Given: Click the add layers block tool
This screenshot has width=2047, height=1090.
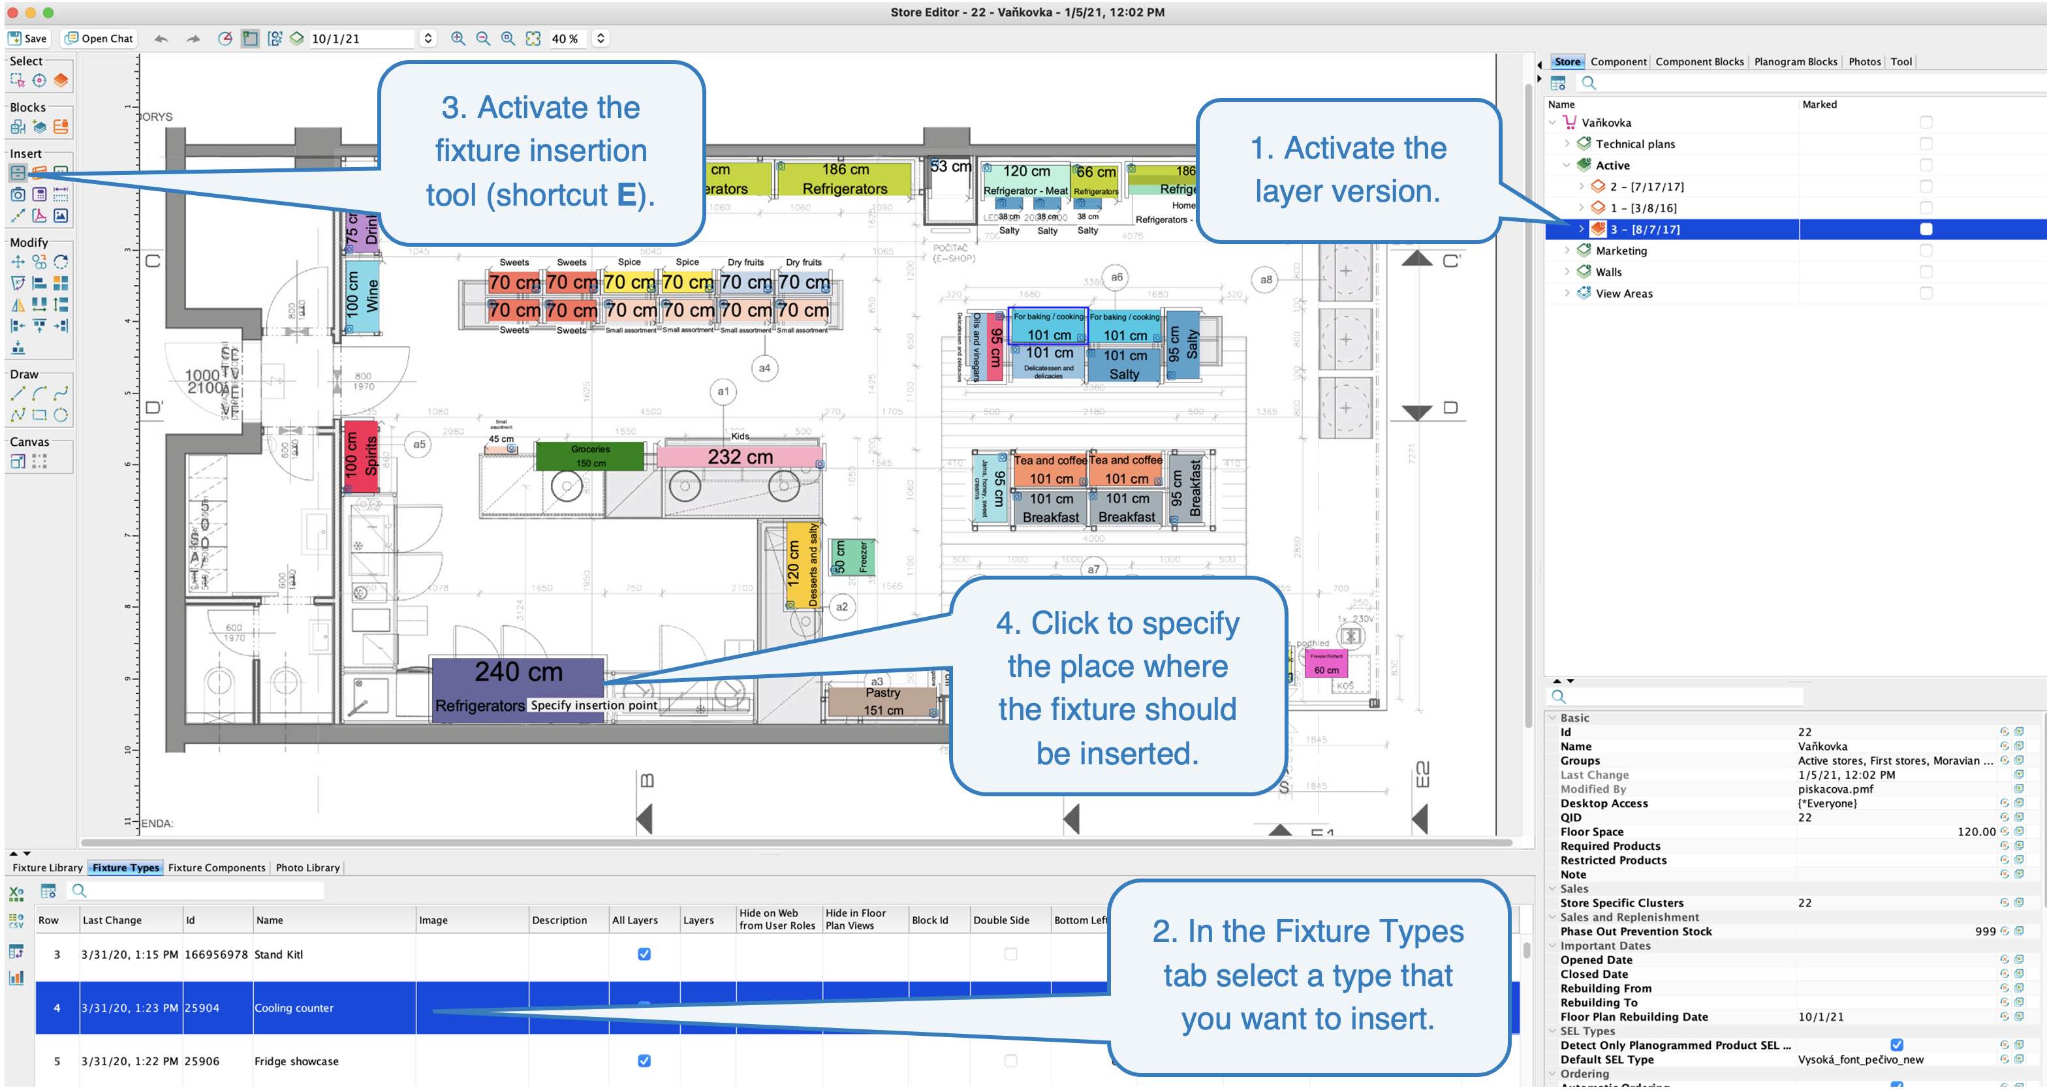Looking at the screenshot, I should point(39,127).
